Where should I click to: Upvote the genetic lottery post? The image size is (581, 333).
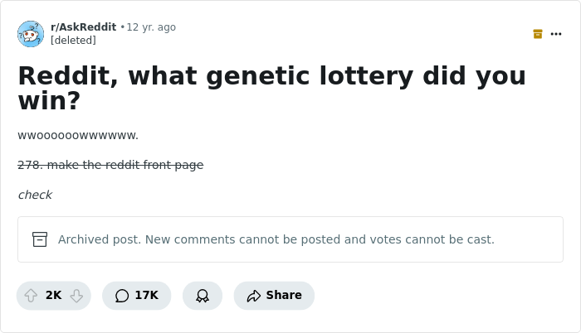[x=31, y=296]
